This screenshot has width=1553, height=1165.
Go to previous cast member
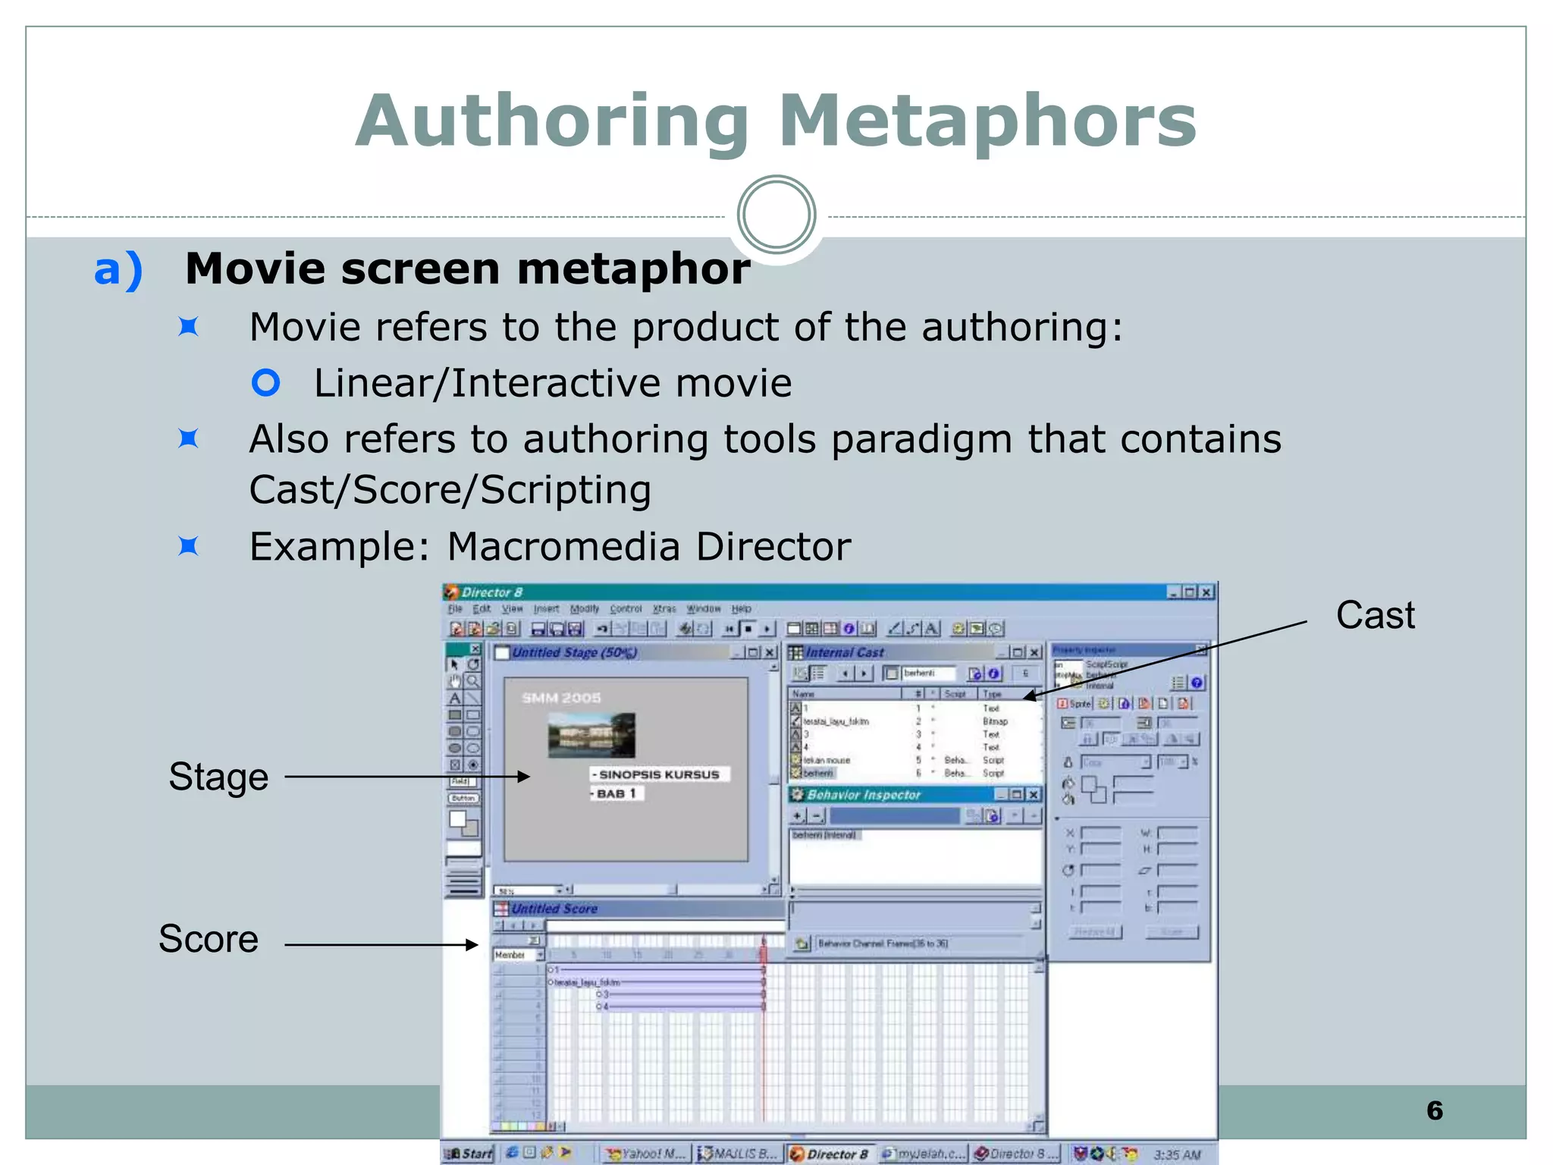pyautogui.click(x=846, y=674)
